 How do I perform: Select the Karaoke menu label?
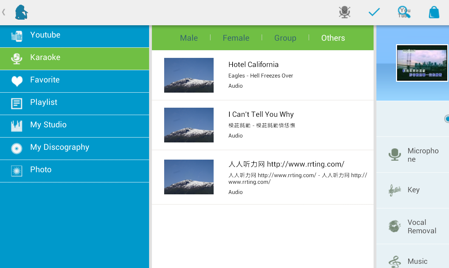pyautogui.click(x=45, y=57)
